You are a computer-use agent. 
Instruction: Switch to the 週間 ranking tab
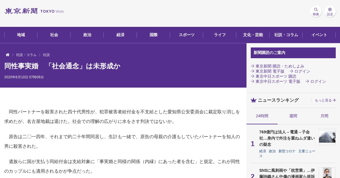tap(293, 116)
